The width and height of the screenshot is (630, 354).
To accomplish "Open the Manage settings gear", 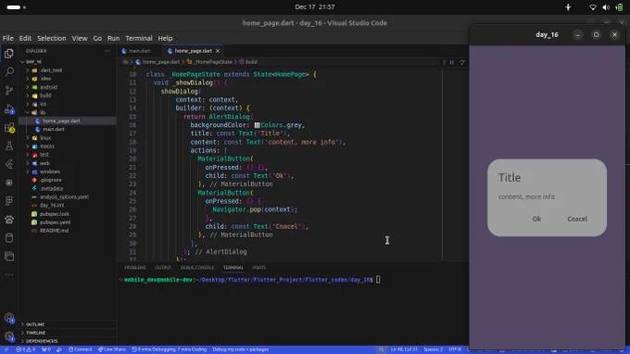I will (x=9, y=336).
